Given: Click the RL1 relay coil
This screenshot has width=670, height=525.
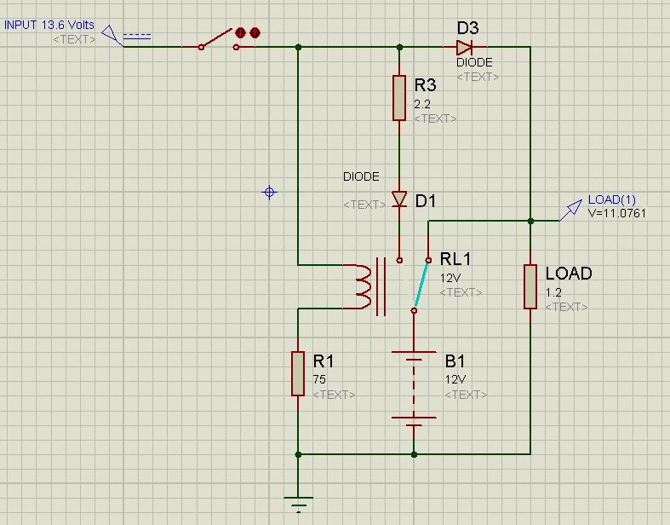Looking at the screenshot, I should tap(363, 286).
